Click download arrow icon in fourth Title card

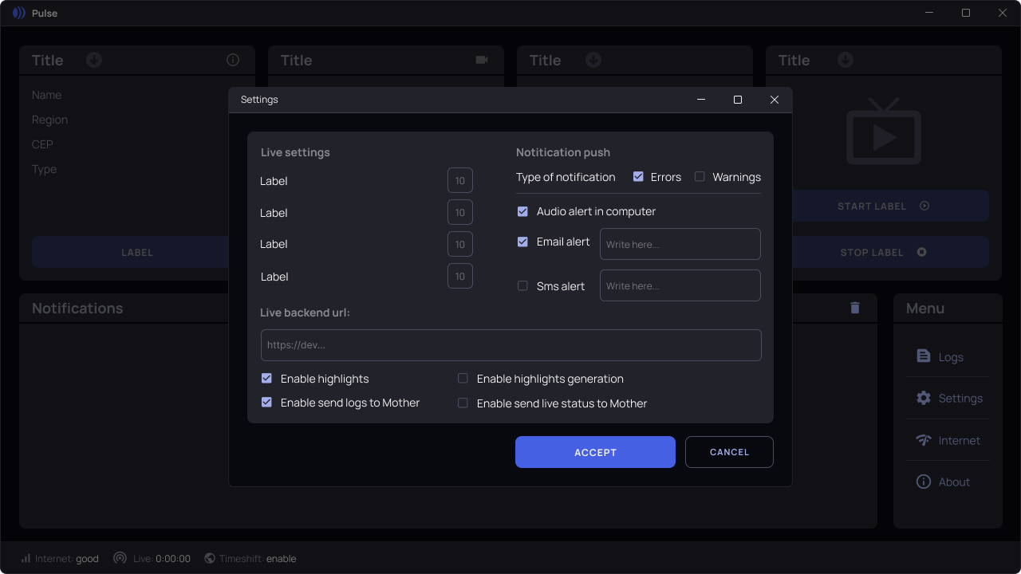(x=846, y=60)
